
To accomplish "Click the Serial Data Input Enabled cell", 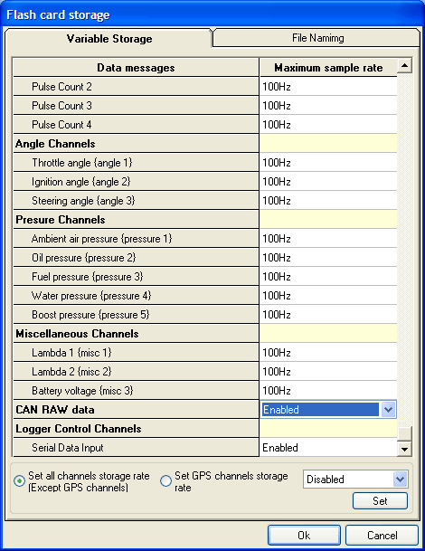I will 328,447.
